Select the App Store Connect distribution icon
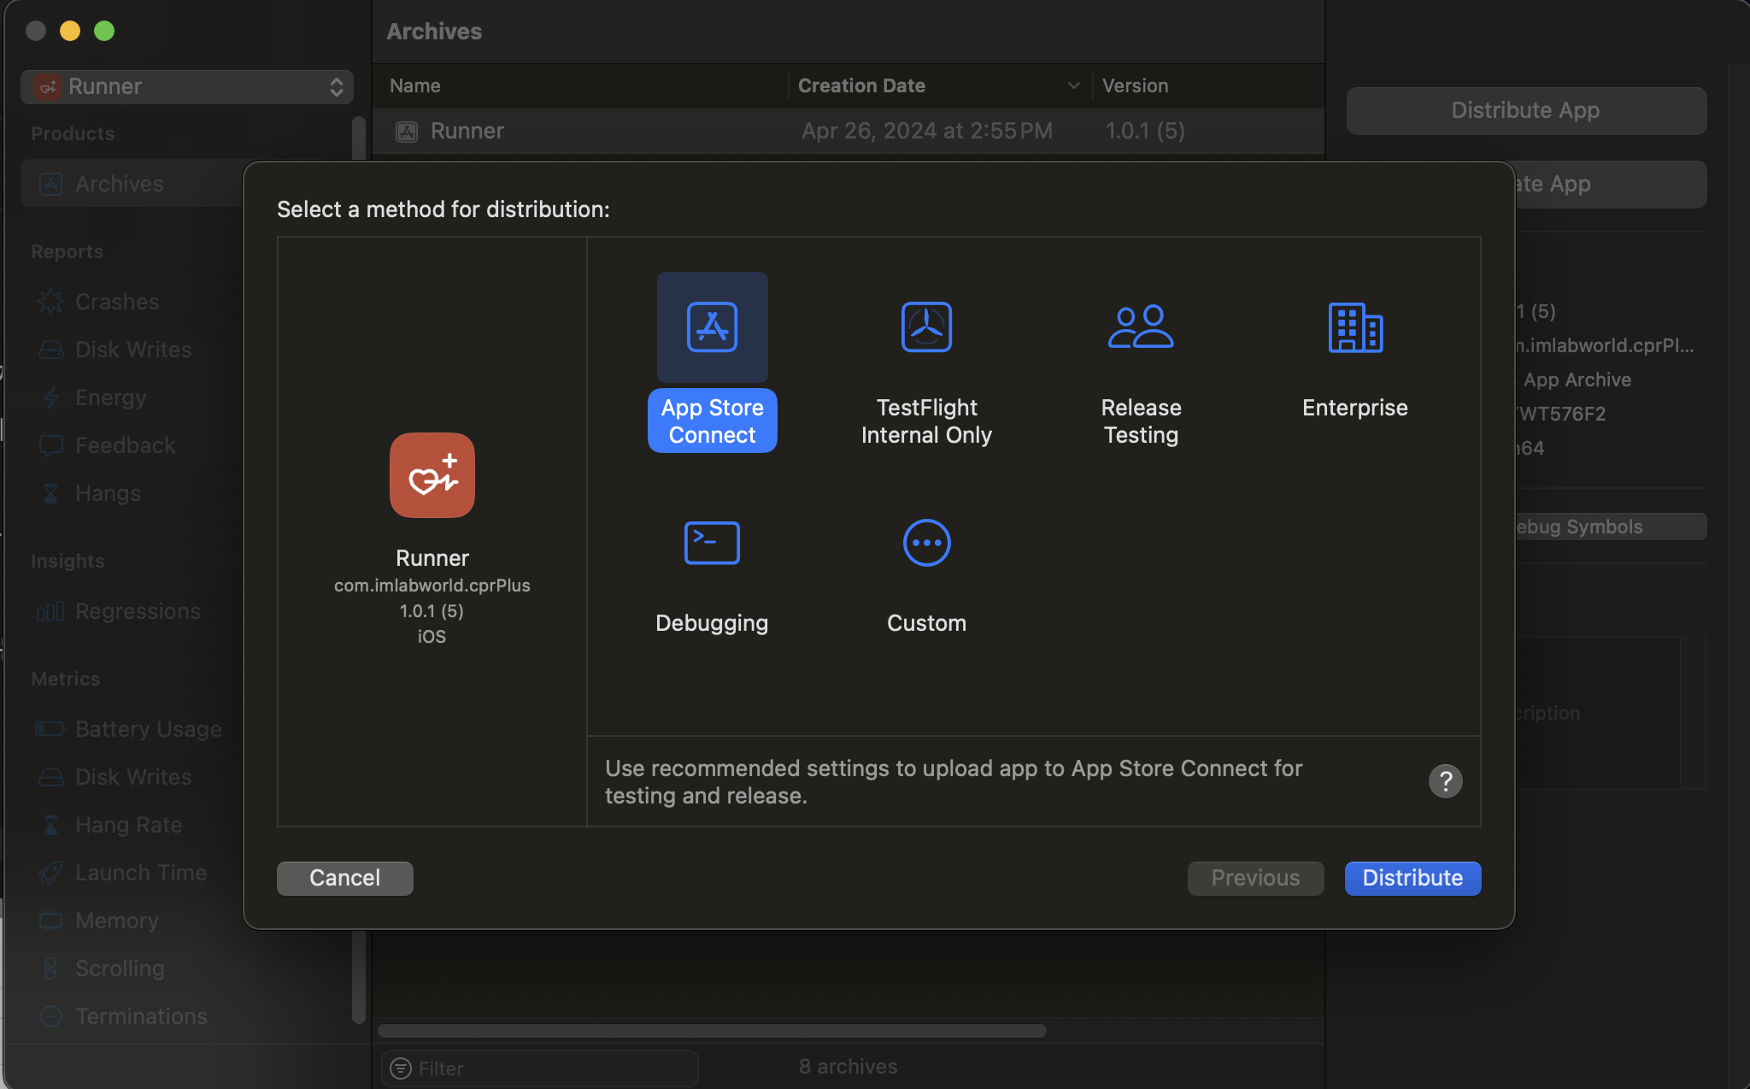 pyautogui.click(x=712, y=327)
